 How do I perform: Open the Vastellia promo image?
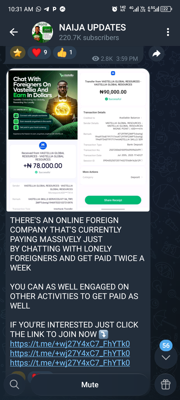[43, 105]
